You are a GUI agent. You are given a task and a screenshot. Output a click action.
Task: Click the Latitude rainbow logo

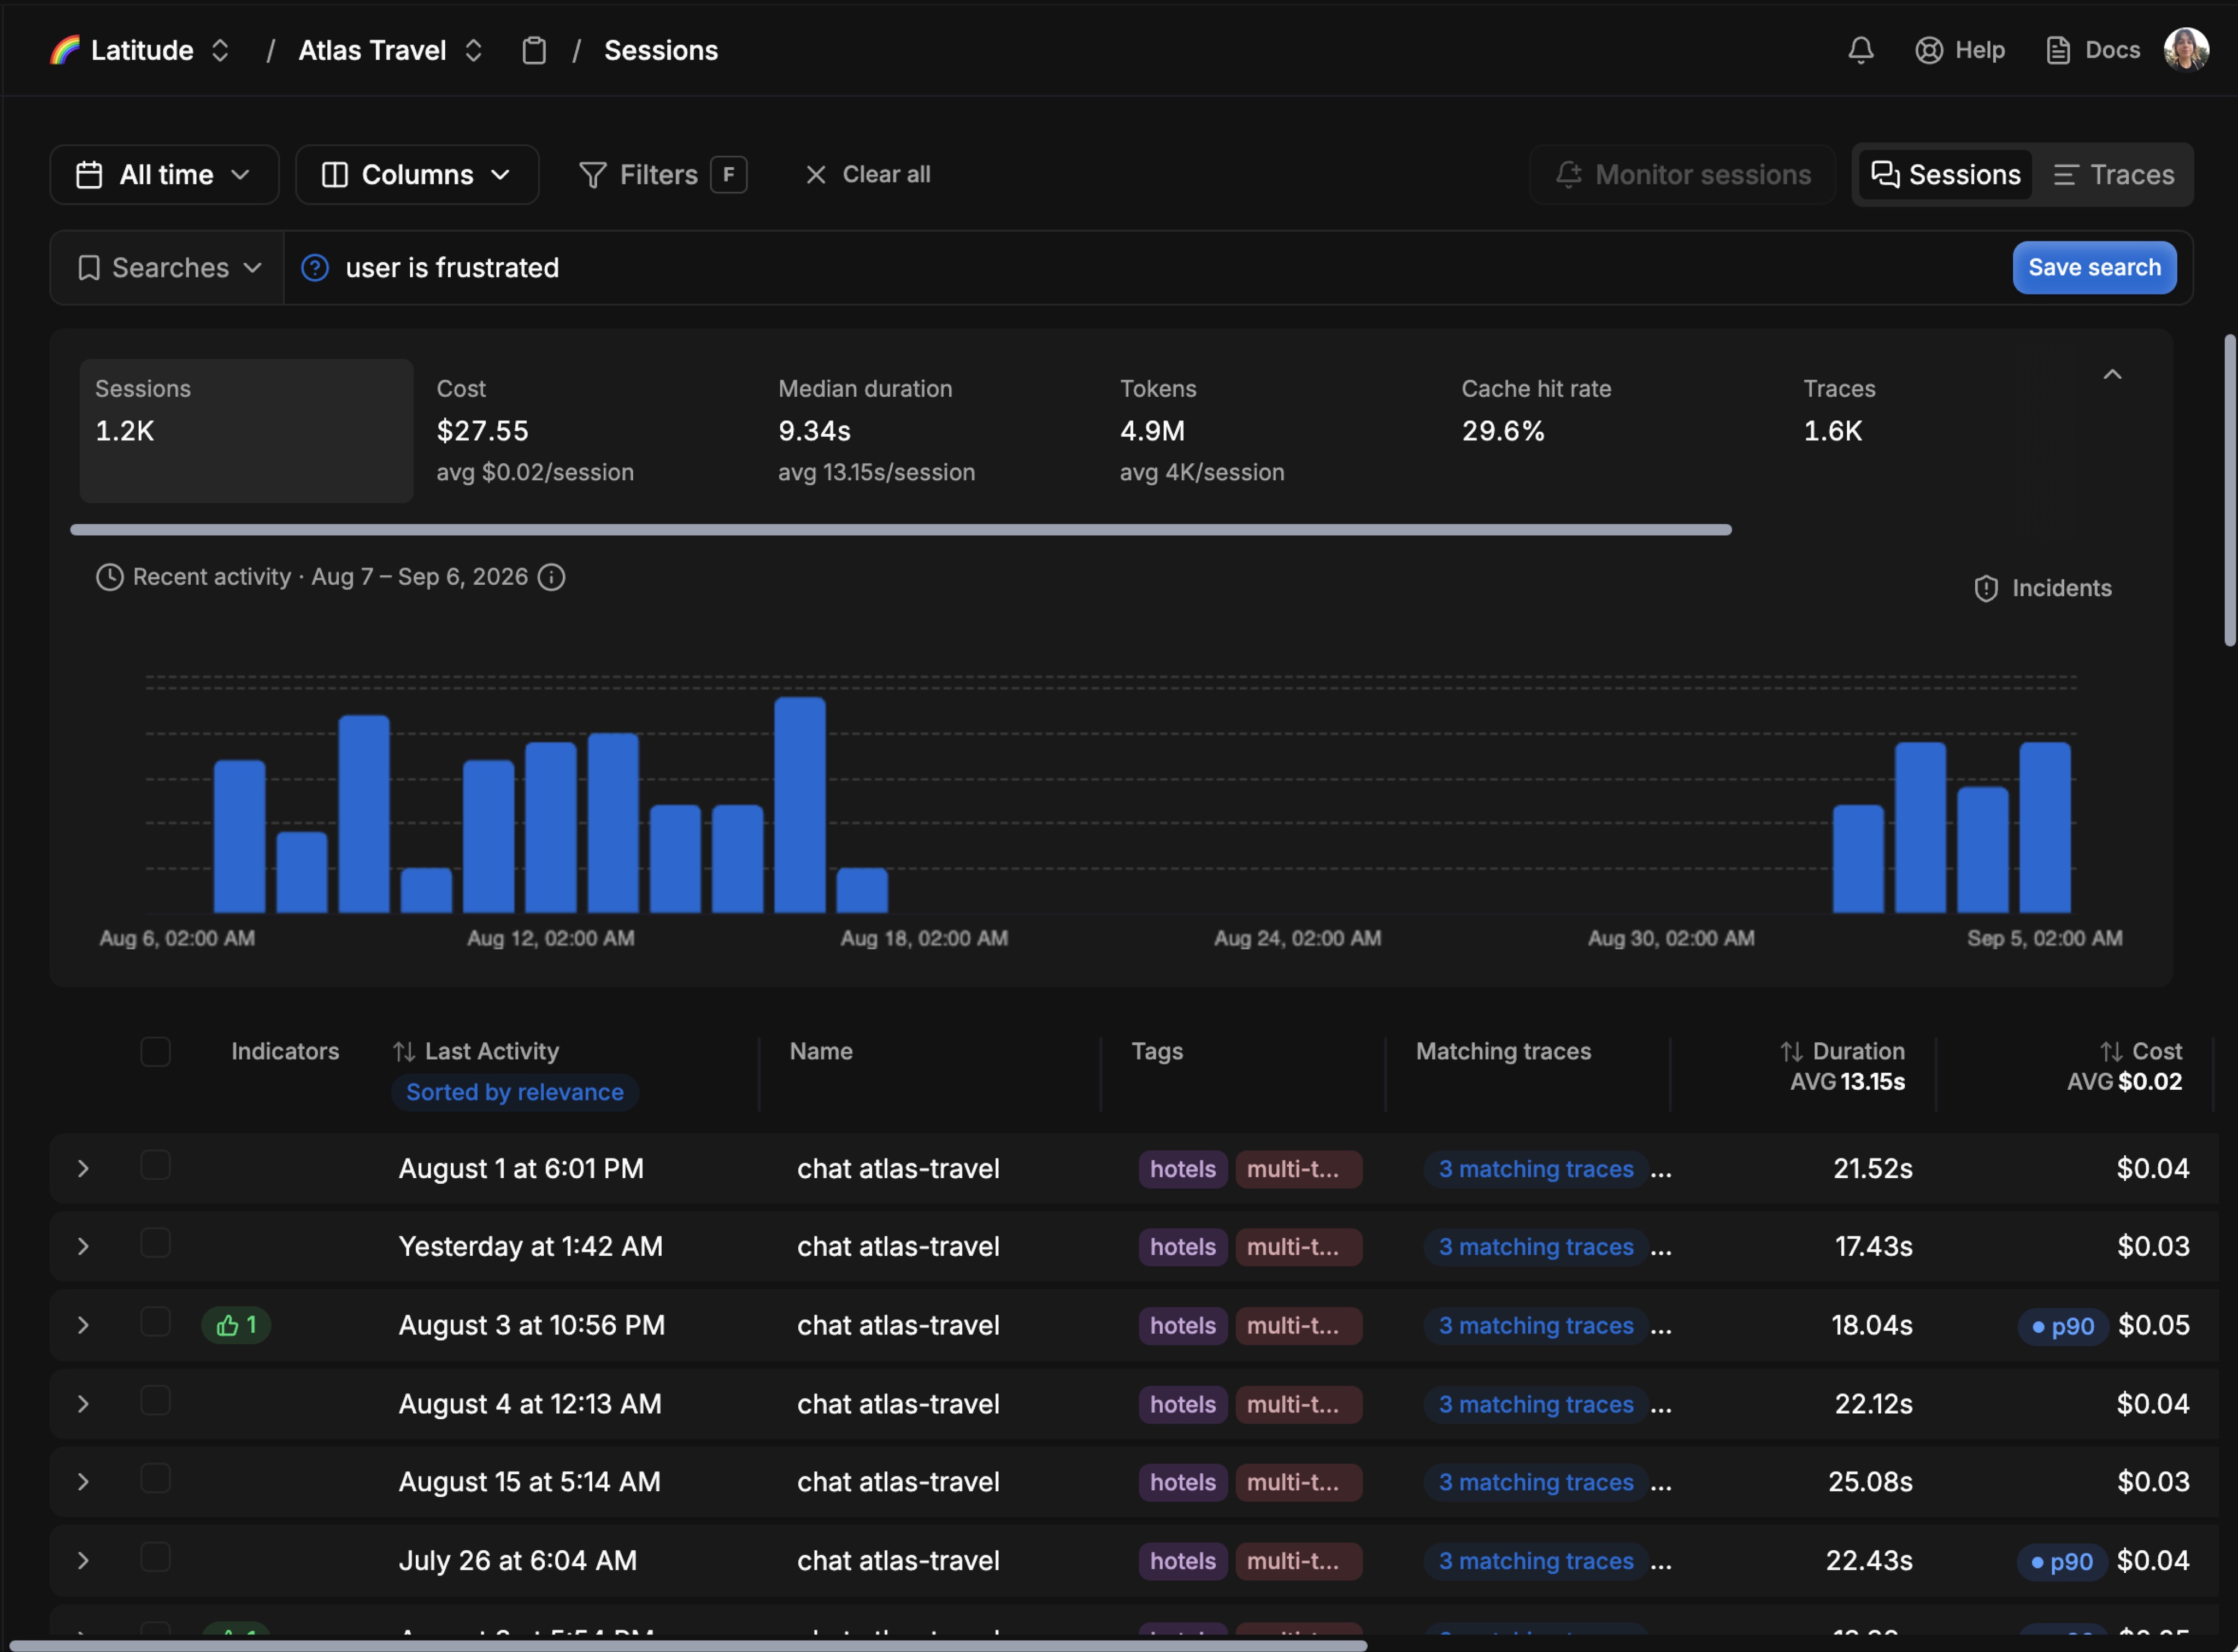[65, 50]
